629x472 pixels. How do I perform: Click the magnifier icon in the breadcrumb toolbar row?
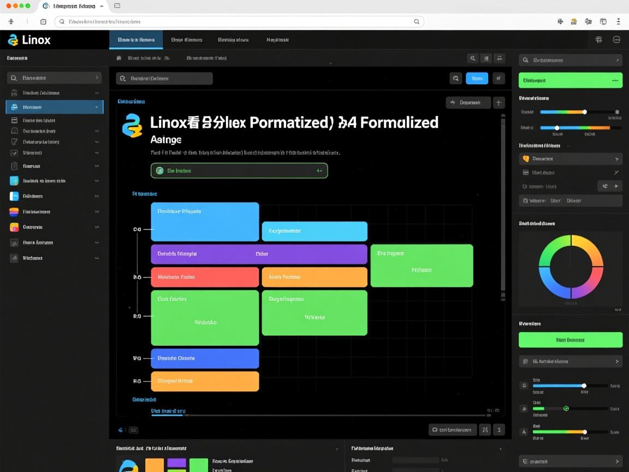(x=472, y=58)
